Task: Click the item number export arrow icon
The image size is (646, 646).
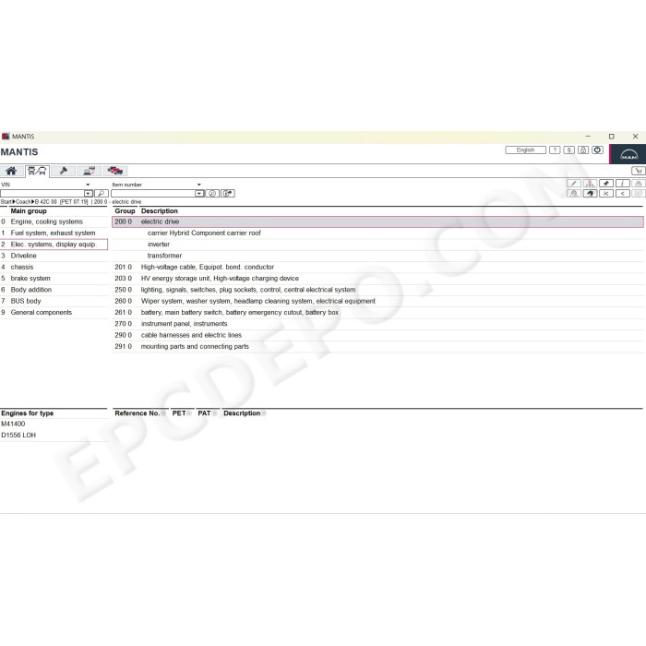Action: click(228, 193)
